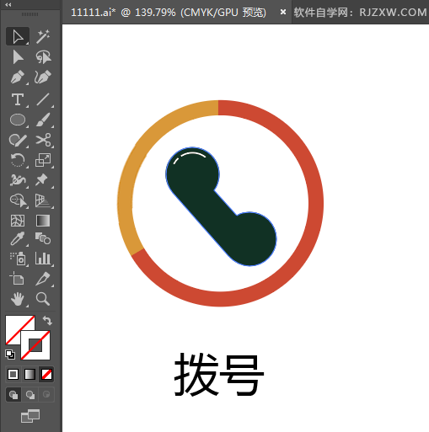This screenshot has width=429, height=432.
Task: Set paint mode to Gradient
Action: coord(29,374)
